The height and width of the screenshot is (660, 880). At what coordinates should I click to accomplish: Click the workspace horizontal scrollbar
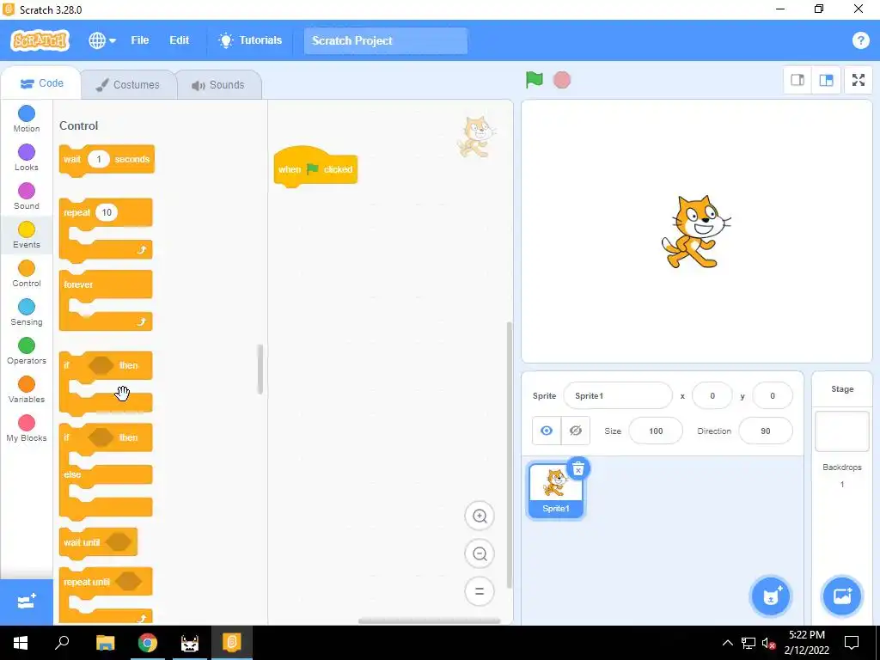click(430, 620)
